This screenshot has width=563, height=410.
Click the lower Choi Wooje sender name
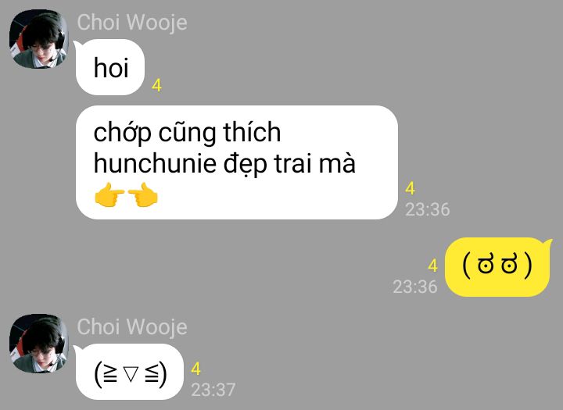(x=132, y=326)
